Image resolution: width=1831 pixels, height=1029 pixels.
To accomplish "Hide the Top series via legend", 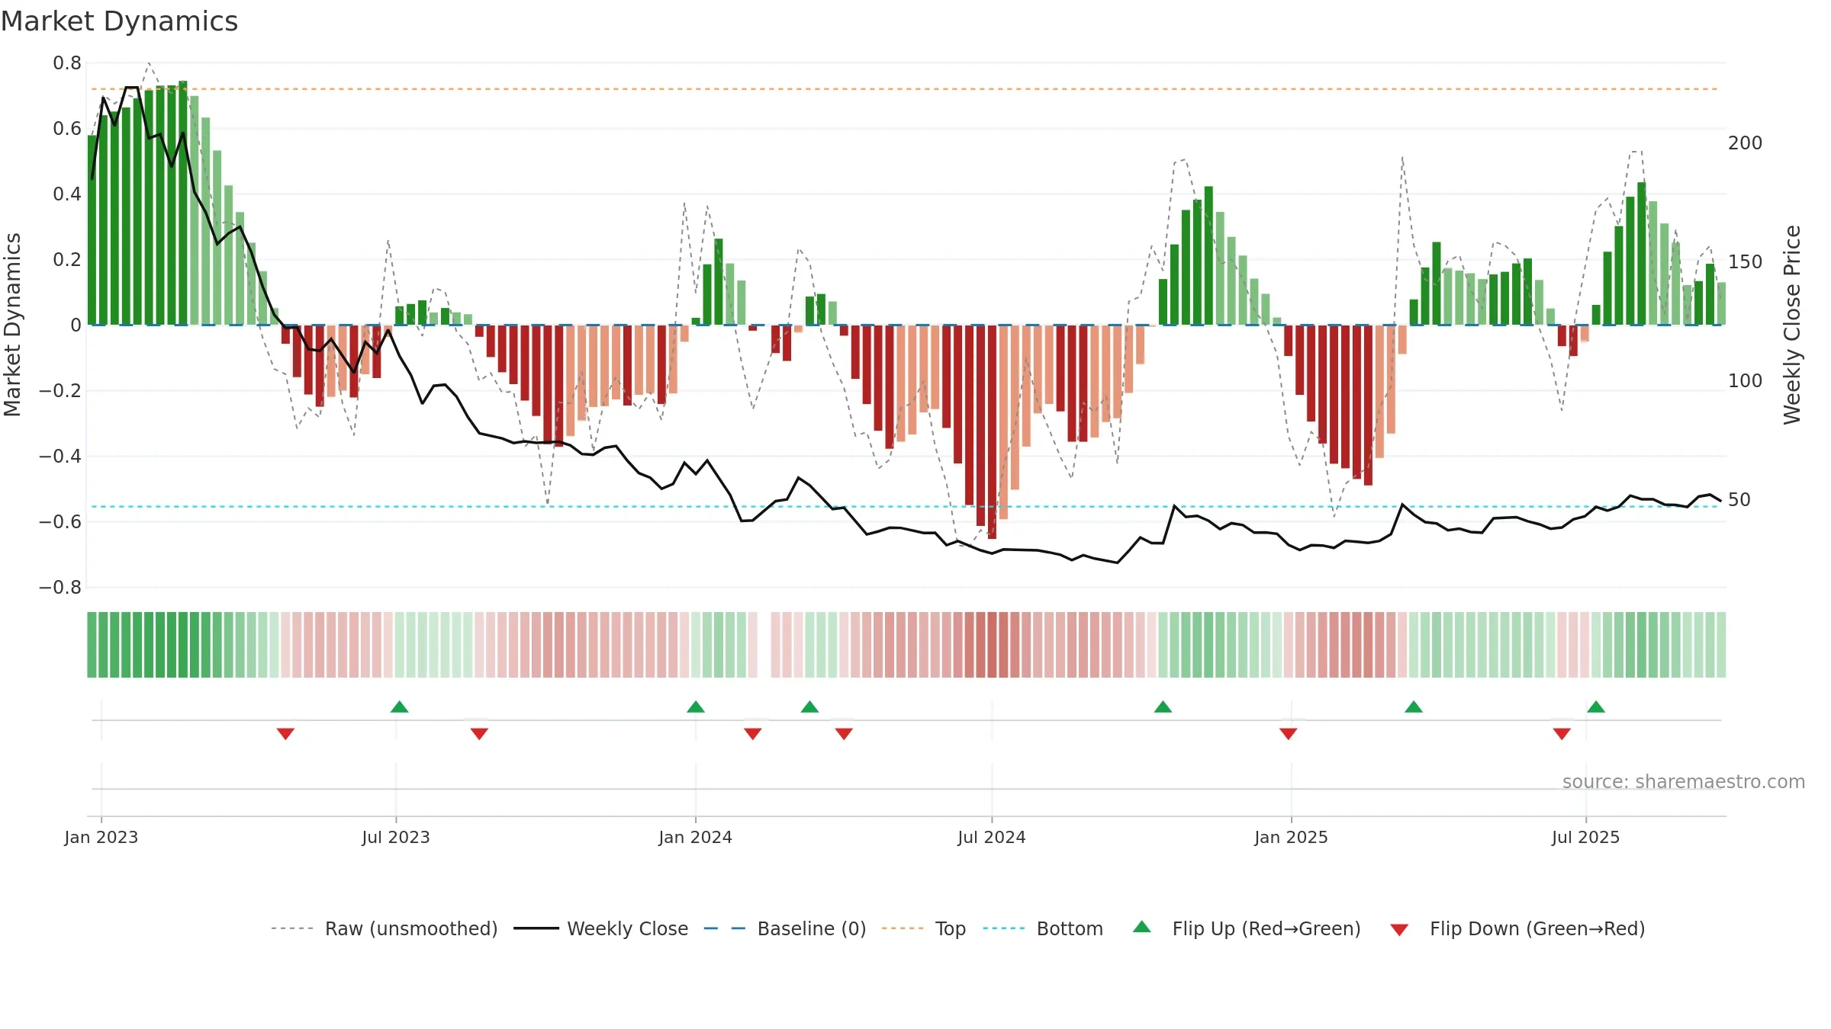I will click(924, 928).
